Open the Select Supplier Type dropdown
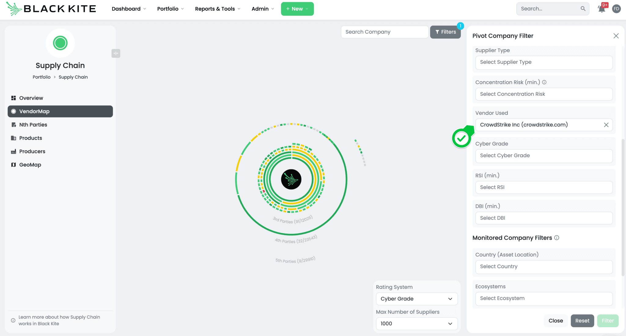The height and width of the screenshot is (336, 626). [544, 62]
